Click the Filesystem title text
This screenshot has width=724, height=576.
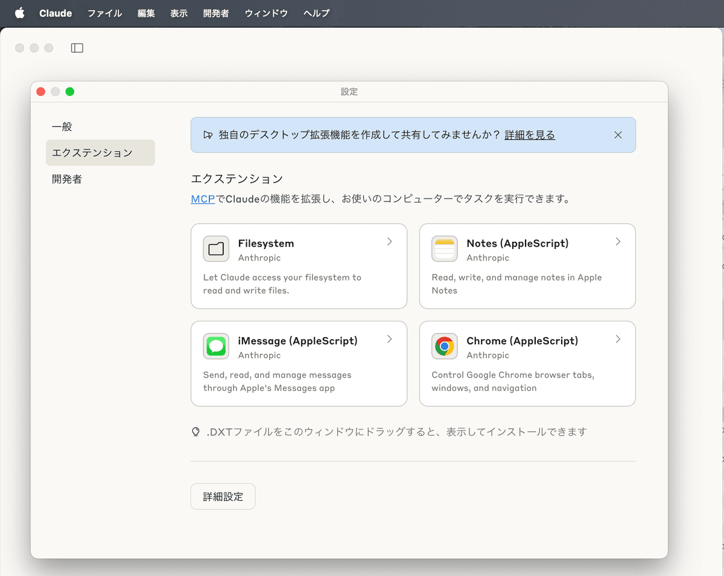coord(266,243)
